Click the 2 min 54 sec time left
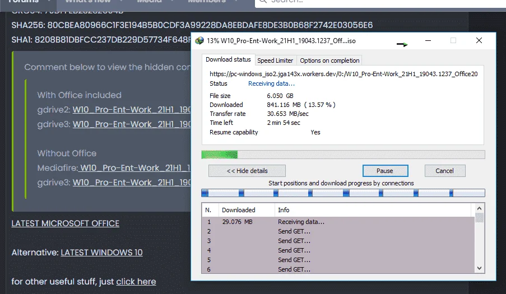 coord(284,123)
